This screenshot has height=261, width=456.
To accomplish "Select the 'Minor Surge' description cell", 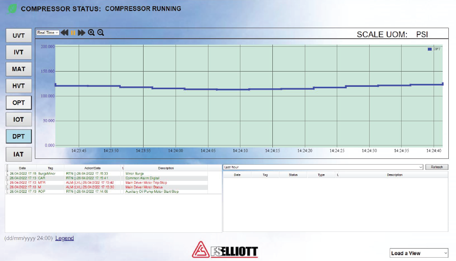I will (135, 173).
